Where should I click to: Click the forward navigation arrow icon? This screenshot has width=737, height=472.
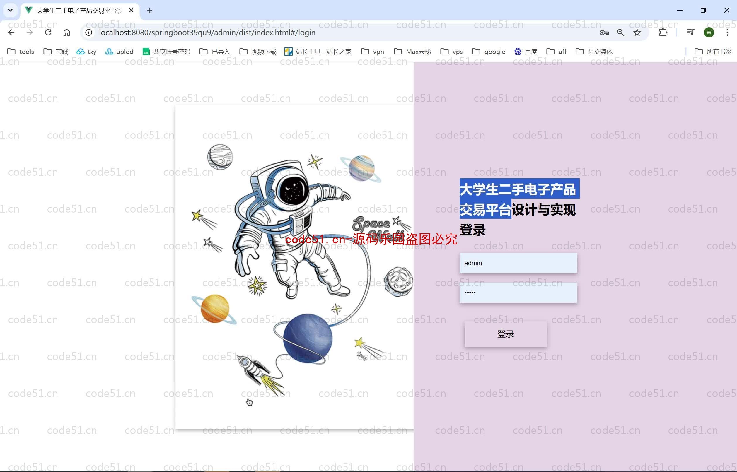(x=30, y=32)
